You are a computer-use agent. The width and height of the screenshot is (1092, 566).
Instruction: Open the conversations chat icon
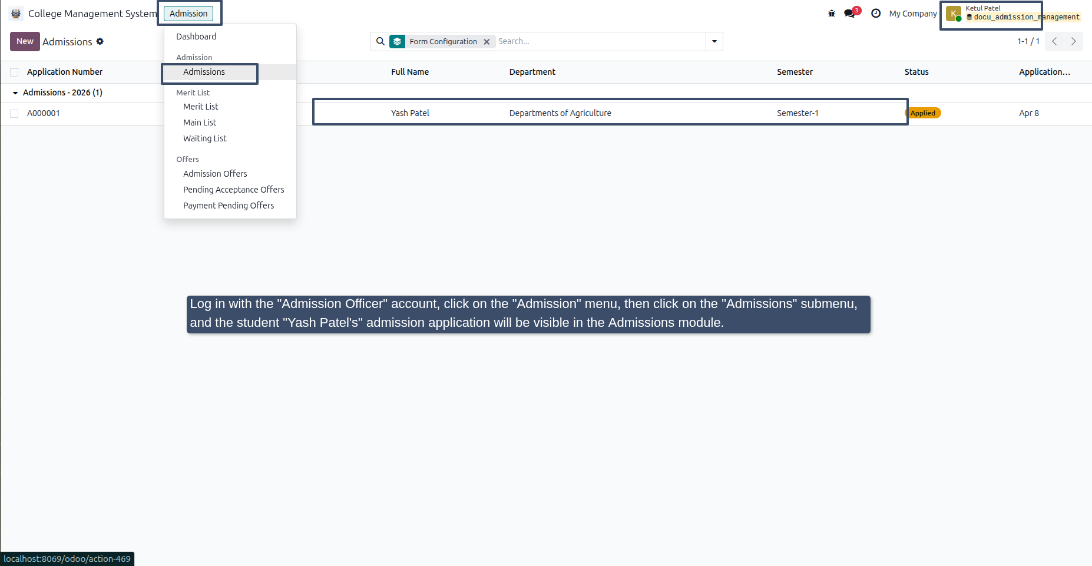point(849,14)
